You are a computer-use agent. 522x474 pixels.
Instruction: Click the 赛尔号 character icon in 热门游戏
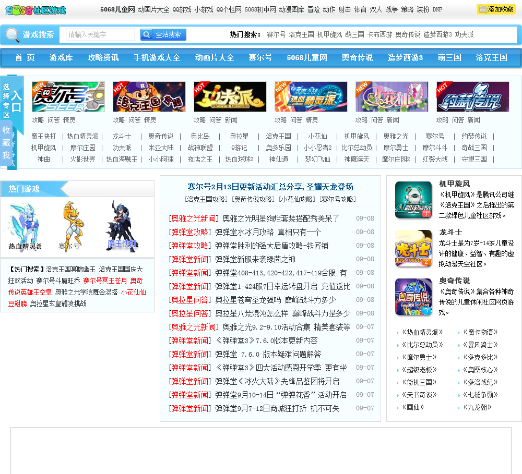tap(72, 226)
